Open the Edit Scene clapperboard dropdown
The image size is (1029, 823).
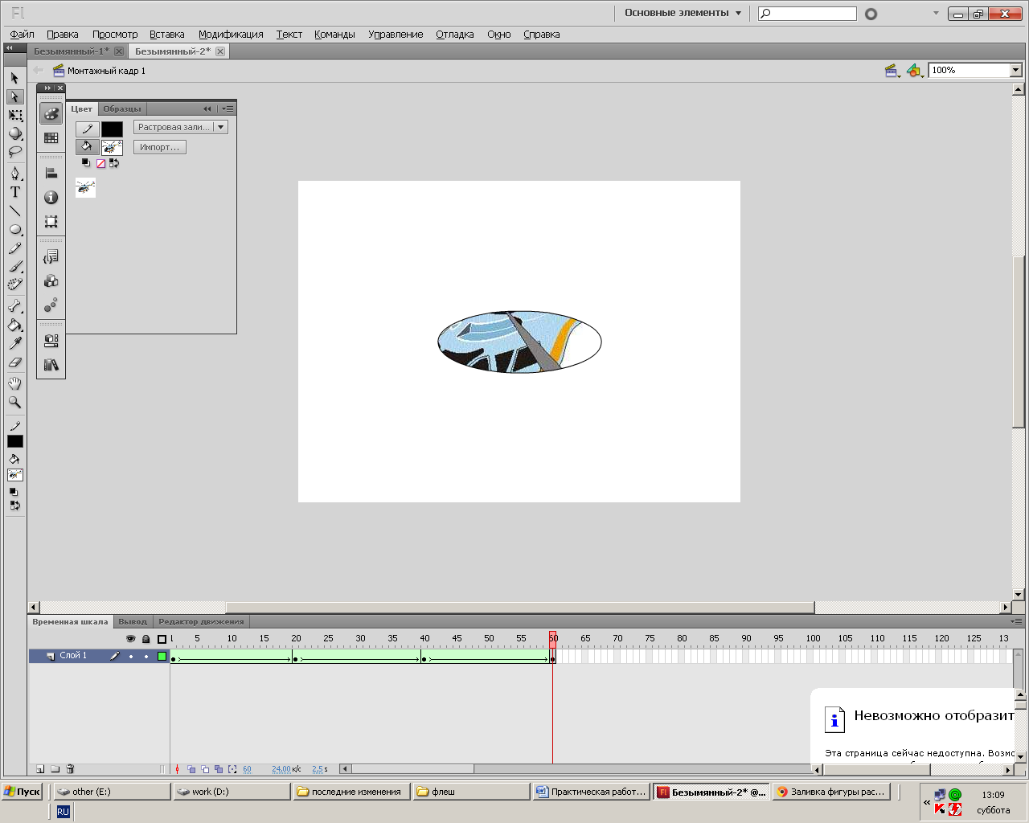(892, 71)
